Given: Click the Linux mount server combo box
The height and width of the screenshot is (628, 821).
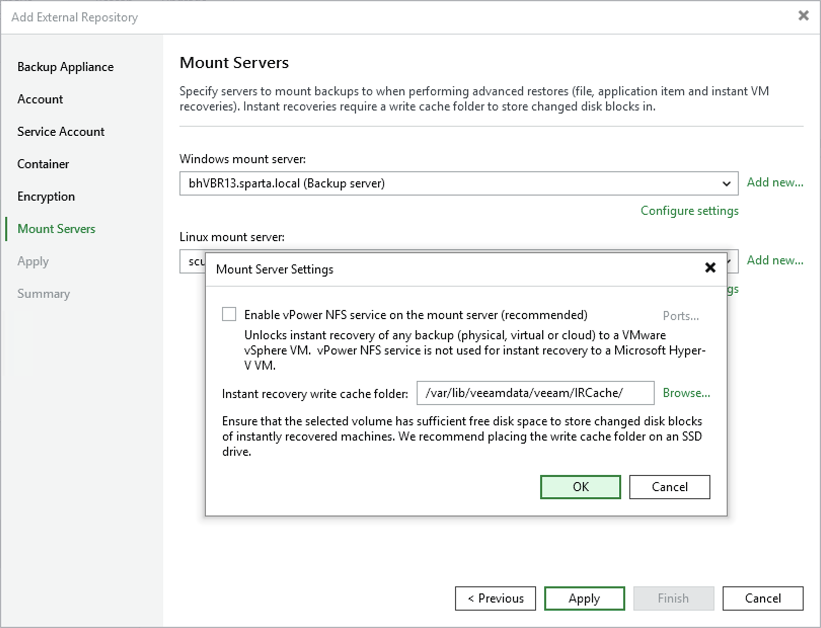Looking at the screenshot, I should click(x=192, y=262).
